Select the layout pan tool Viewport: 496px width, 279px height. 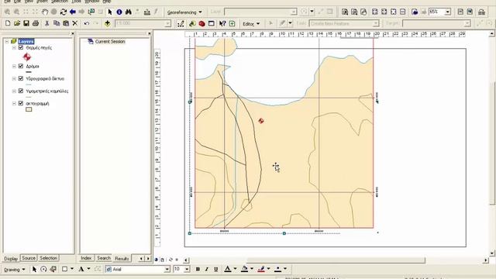(363, 12)
